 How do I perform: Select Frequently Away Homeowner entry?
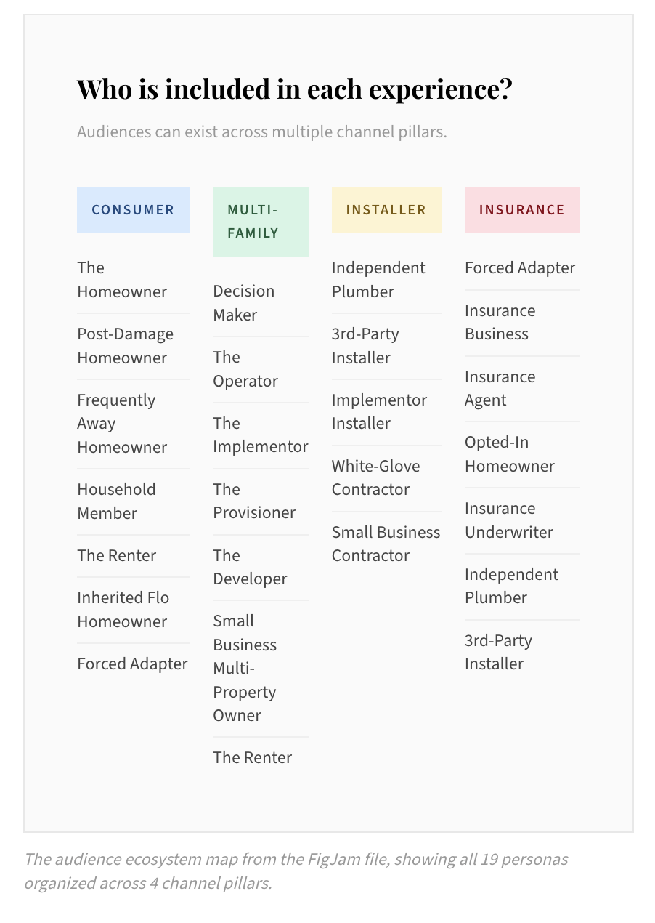(122, 424)
